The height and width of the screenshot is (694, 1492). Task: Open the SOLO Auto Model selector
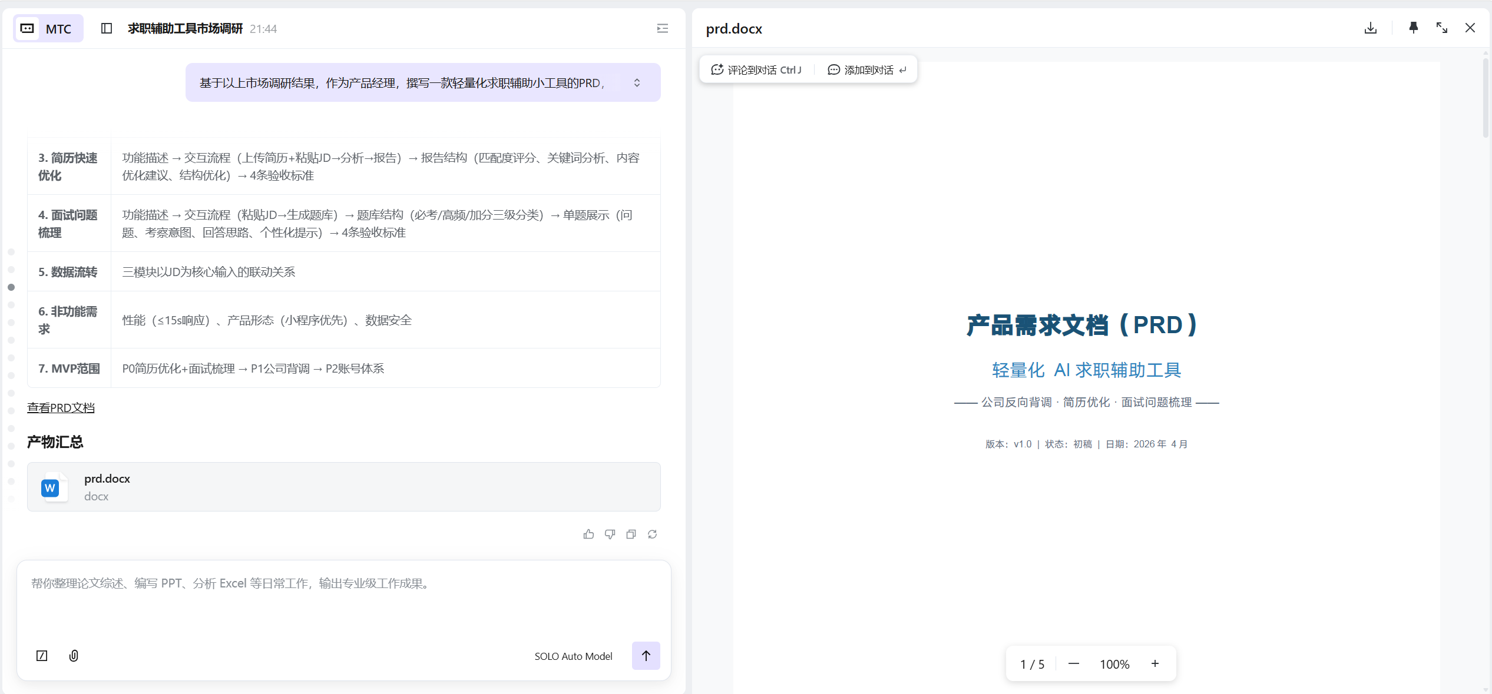tap(573, 656)
